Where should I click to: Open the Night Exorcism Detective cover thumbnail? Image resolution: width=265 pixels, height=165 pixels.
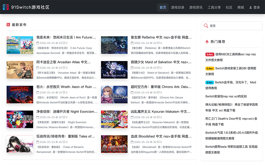coord(20,119)
